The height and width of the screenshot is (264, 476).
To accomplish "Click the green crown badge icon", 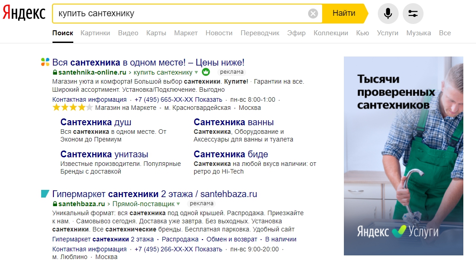I will 206,72.
